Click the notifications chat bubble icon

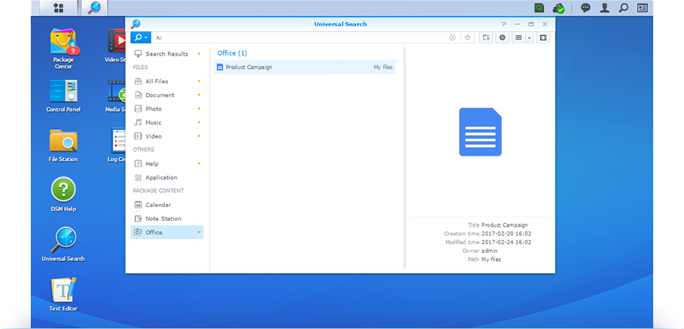coord(586,8)
